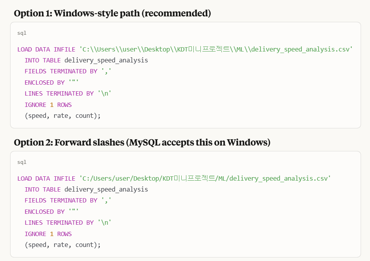Click INTO TABLE line in Option 2 block
370x261 pixels.
pos(86,190)
